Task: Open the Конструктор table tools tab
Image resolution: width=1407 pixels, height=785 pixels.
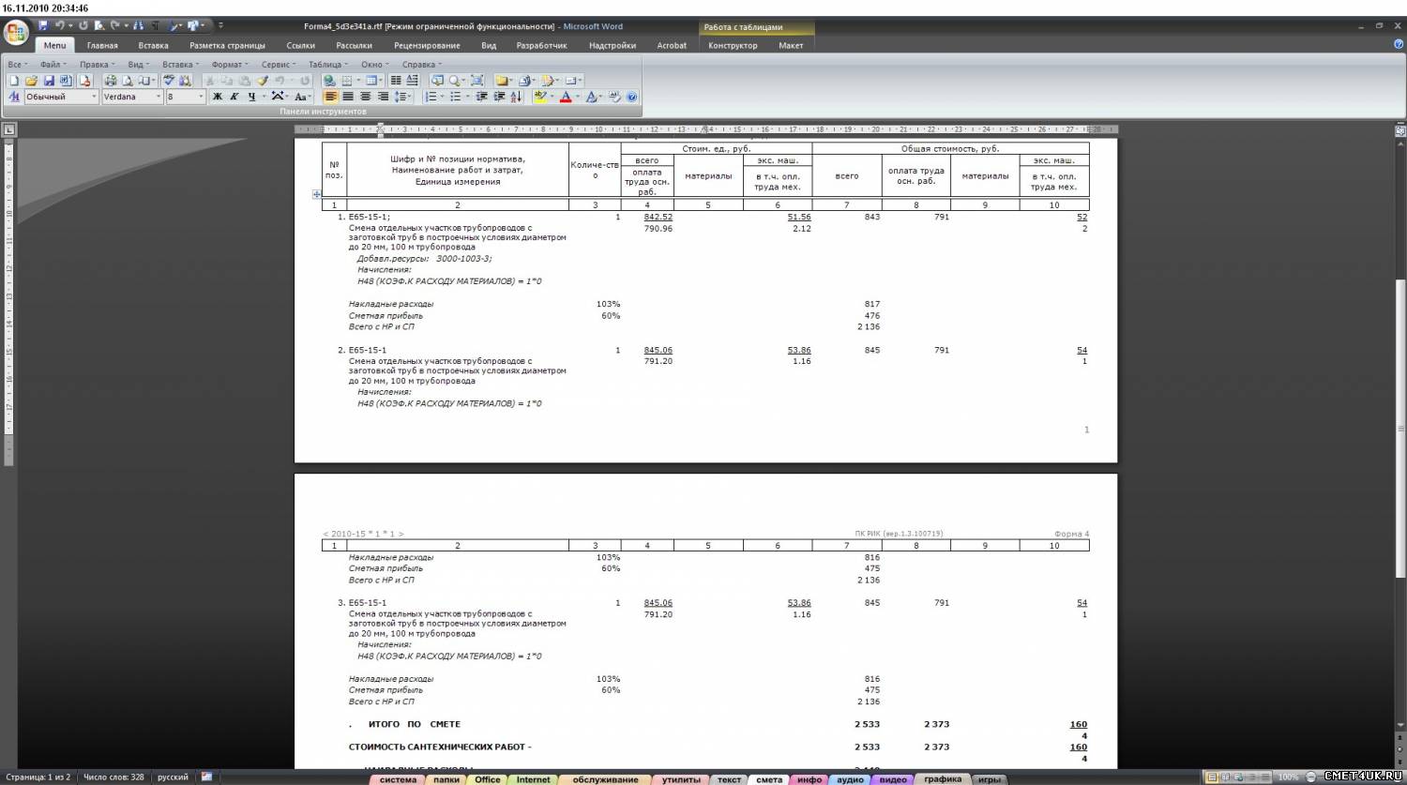Action: (733, 45)
